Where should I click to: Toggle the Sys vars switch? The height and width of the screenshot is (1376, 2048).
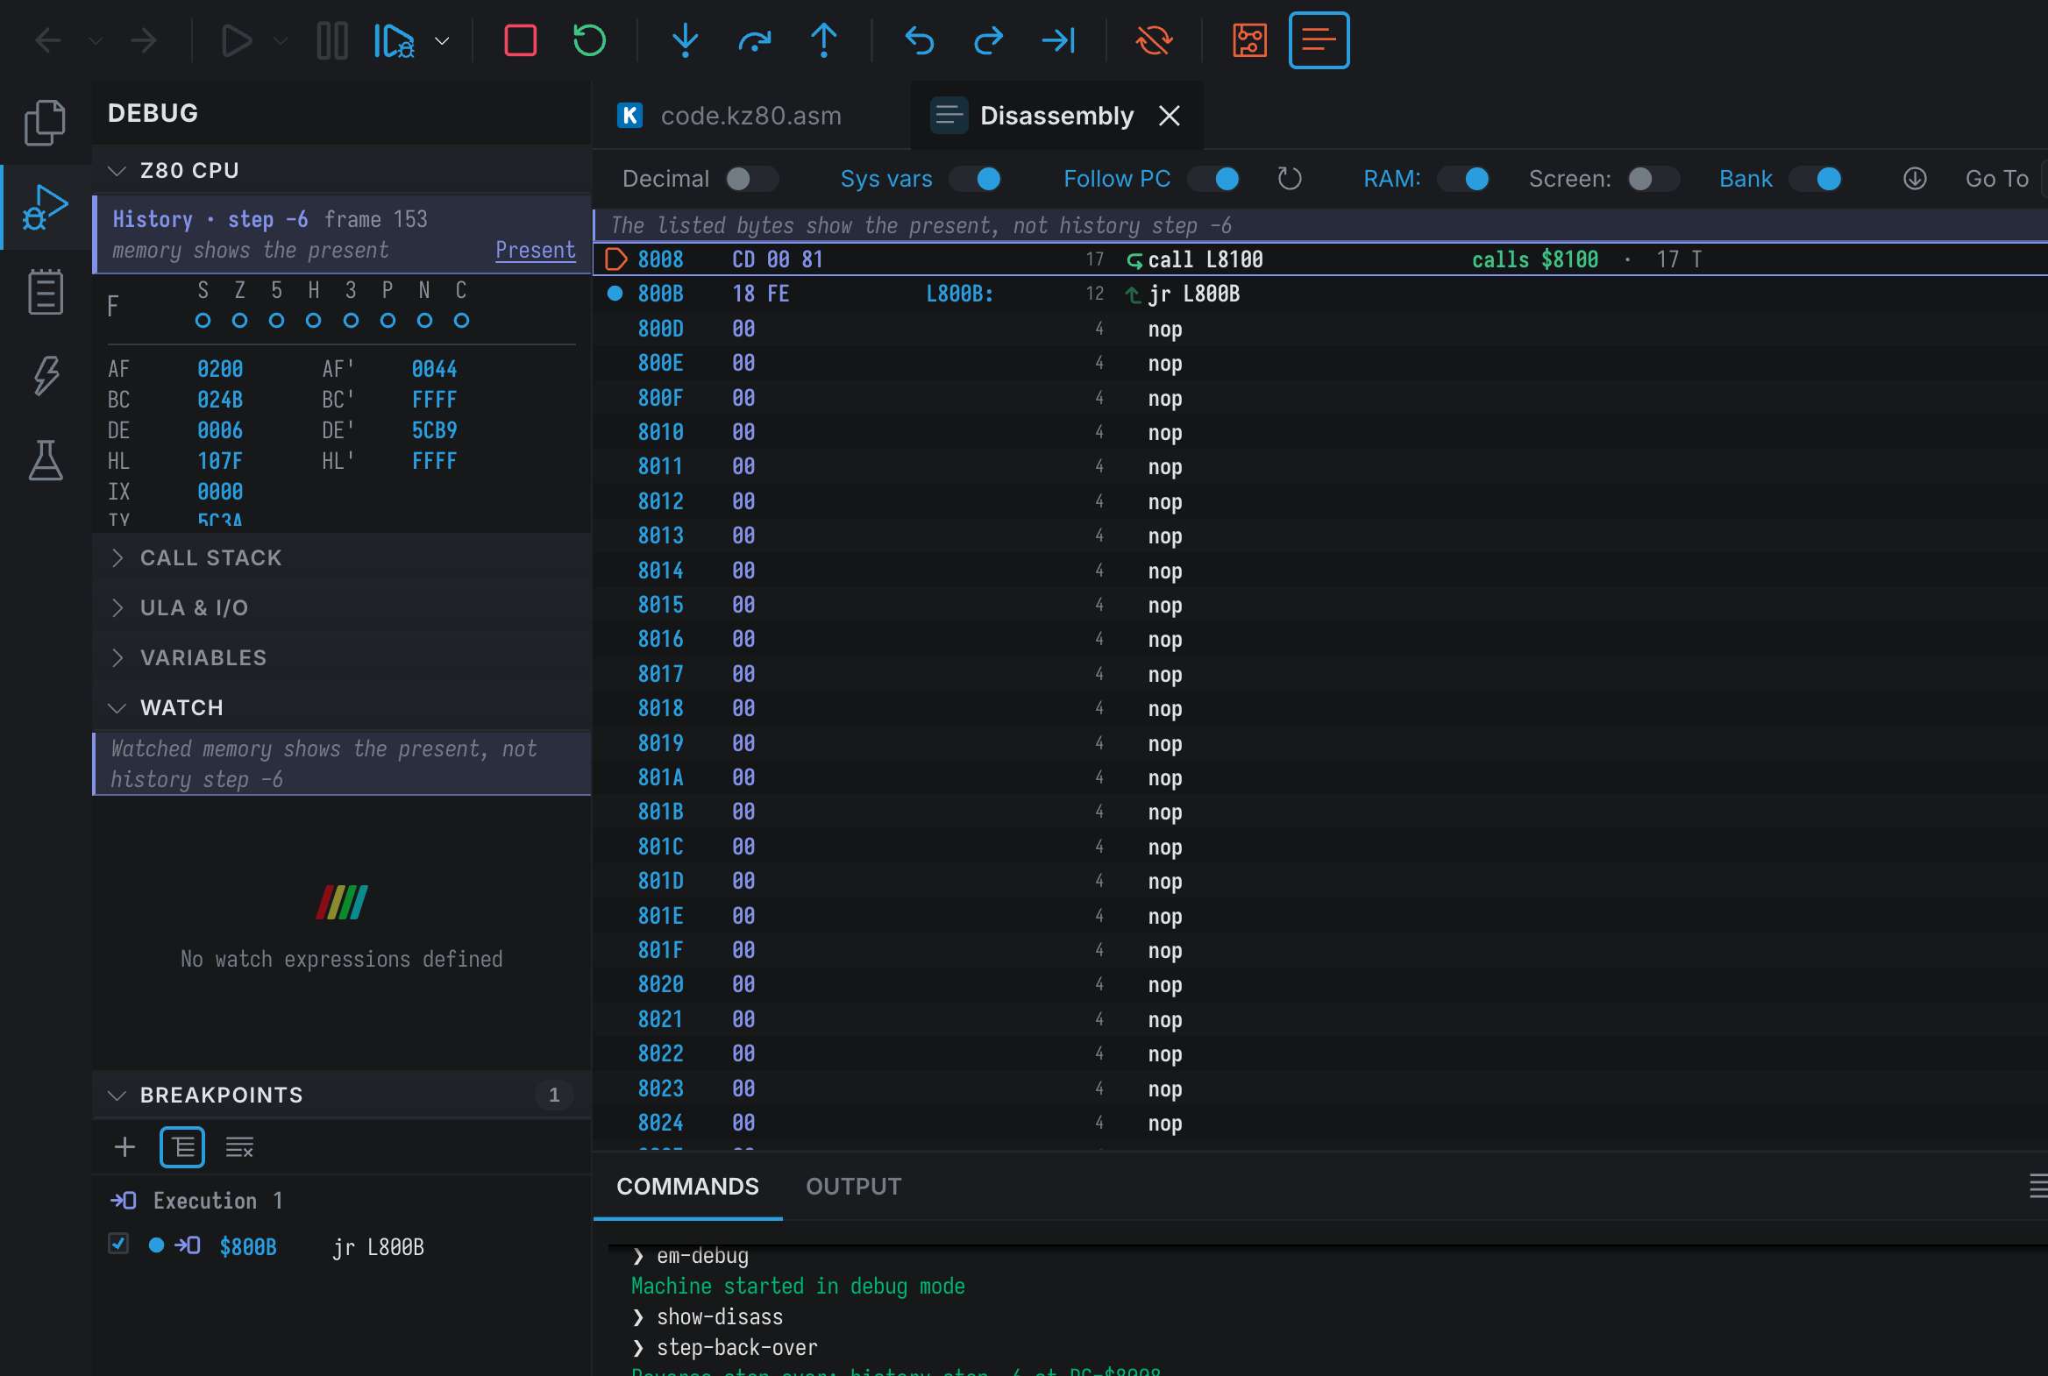coord(975,179)
